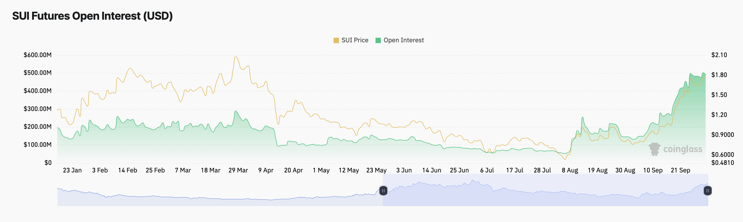Click the $2.10 price axis label
743x222 pixels.
pyautogui.click(x=719, y=55)
